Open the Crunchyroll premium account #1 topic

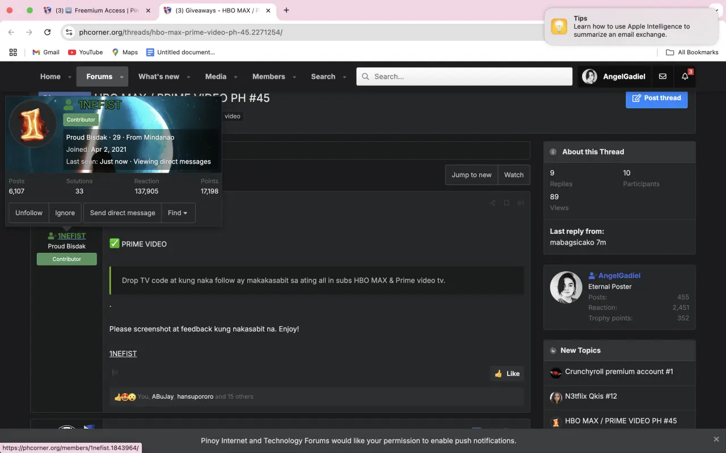619,371
